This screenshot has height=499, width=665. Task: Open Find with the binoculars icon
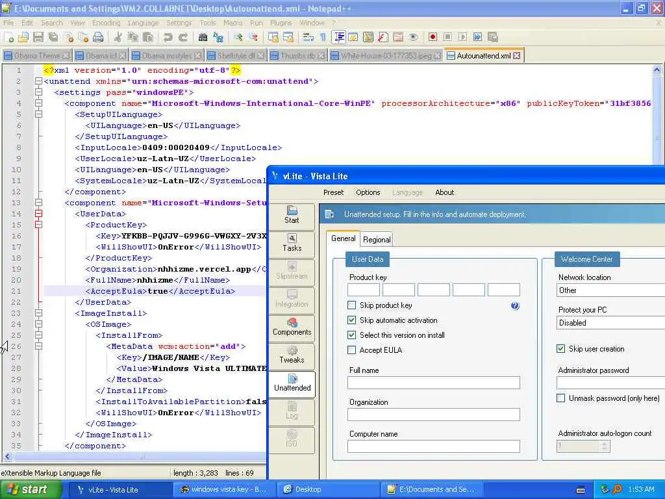(x=203, y=37)
